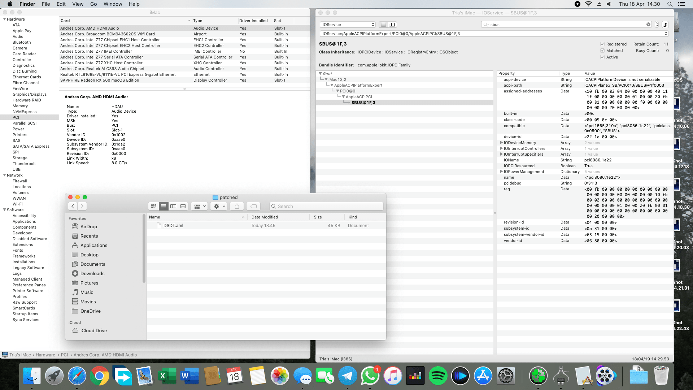This screenshot has width=693, height=390.
Task: Open the Window menu
Action: pos(113,4)
